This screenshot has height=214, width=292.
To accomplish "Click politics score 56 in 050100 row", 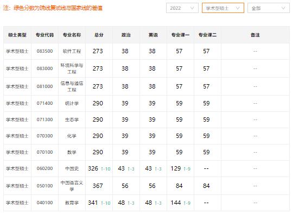I will pyautogui.click(x=125, y=186).
